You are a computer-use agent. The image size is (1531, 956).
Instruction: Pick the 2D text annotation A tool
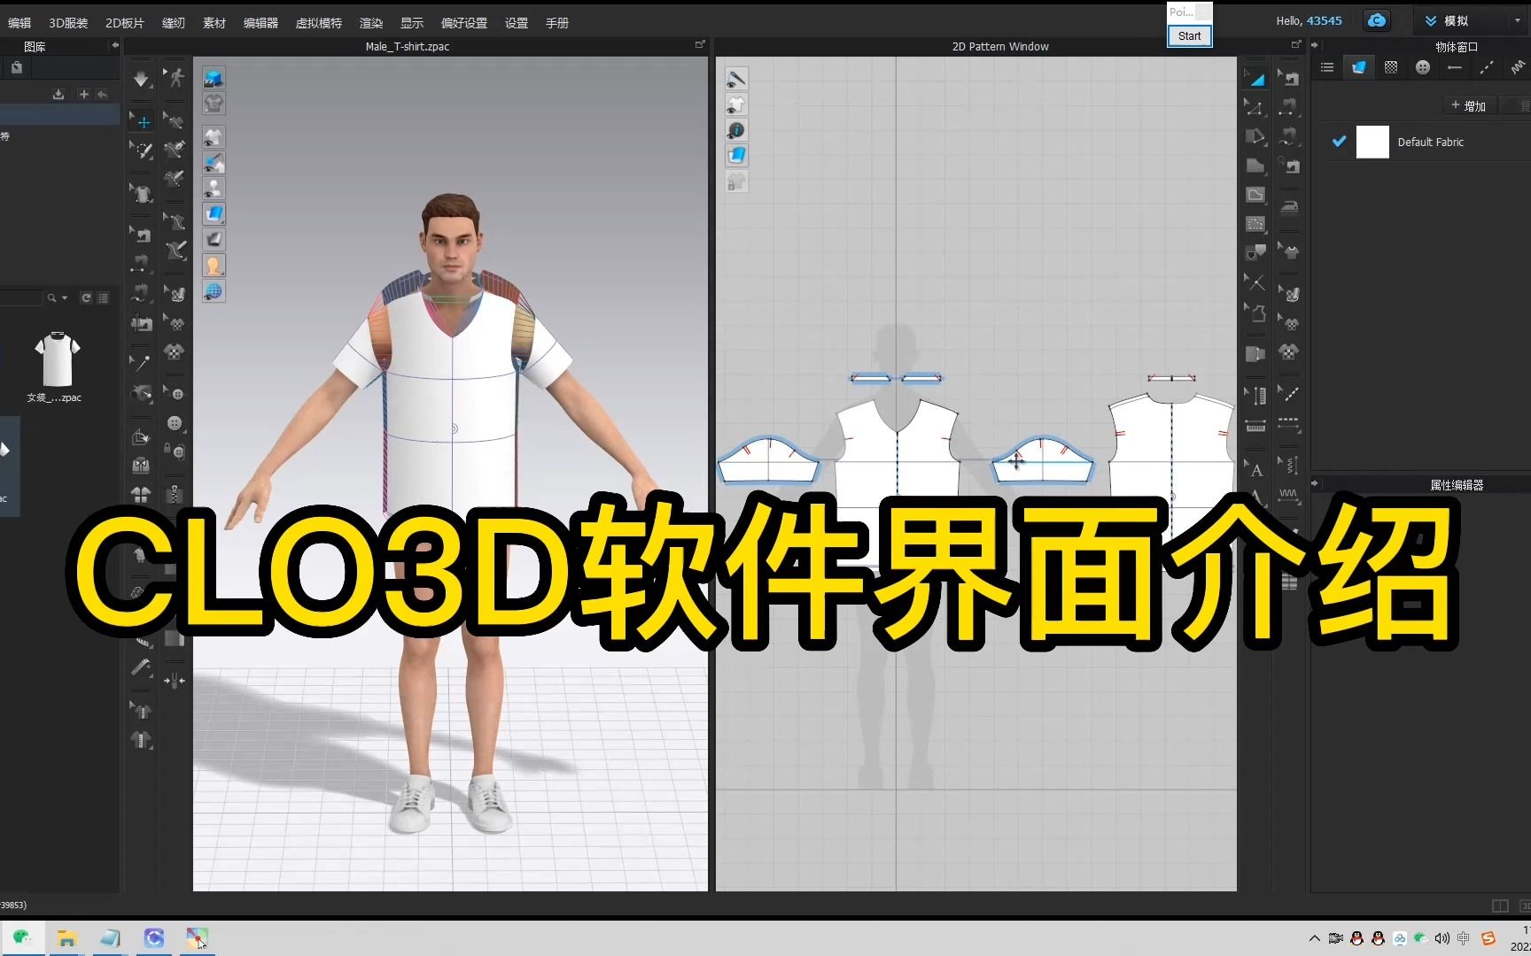pyautogui.click(x=1255, y=470)
